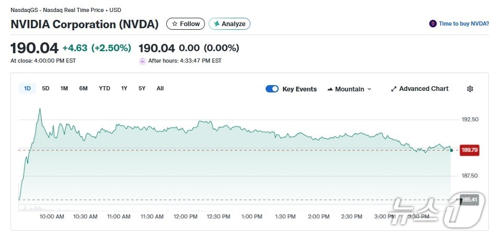Image resolution: width=492 pixels, height=235 pixels.
Task: Click the Follow button
Action: pyautogui.click(x=186, y=23)
